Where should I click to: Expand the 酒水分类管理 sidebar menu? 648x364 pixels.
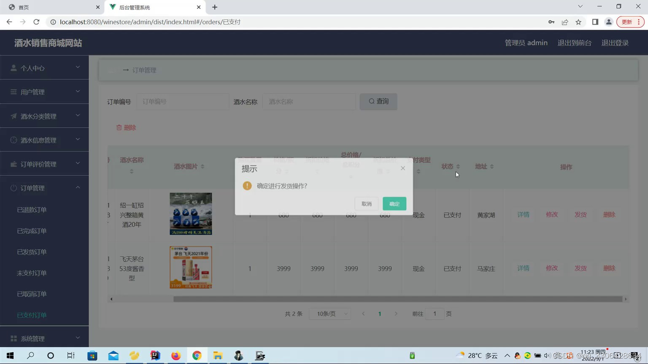click(x=44, y=116)
